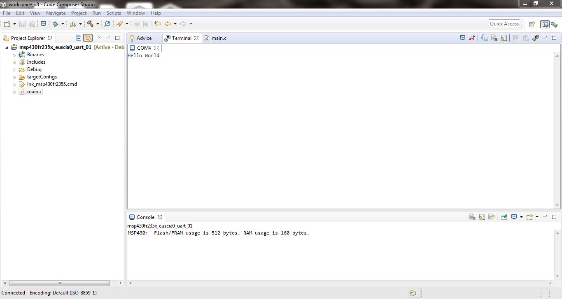562x299 pixels.
Task: Open the New wizard dropdown arrow
Action: [14, 23]
